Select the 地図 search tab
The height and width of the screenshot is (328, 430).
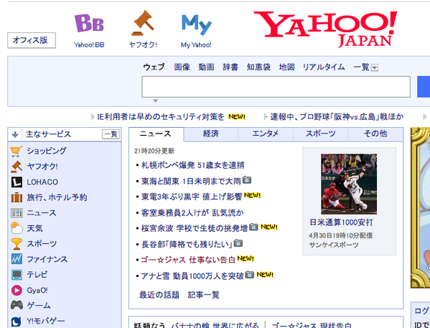(x=287, y=67)
